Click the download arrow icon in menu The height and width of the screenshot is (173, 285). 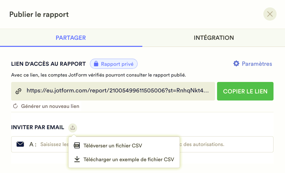(77, 159)
